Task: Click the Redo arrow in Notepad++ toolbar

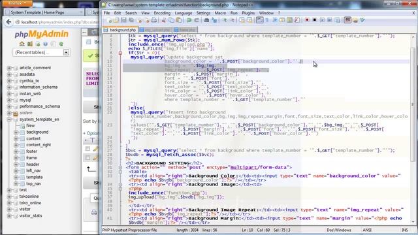Action: [x=197, y=20]
